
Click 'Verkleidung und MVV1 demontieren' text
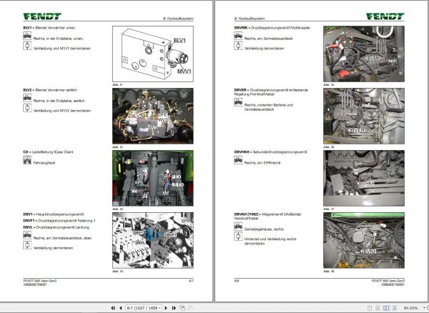[x=62, y=49]
